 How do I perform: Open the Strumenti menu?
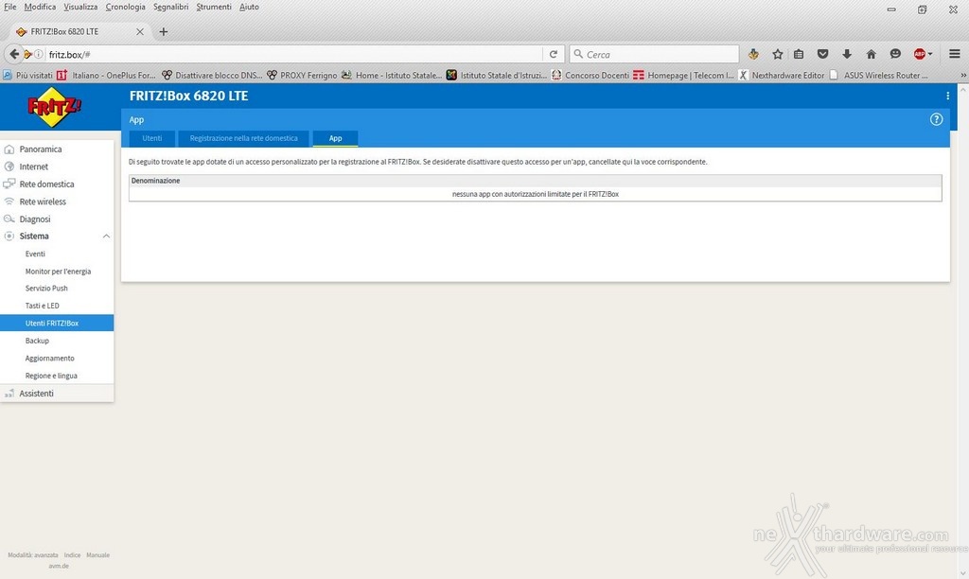point(214,7)
